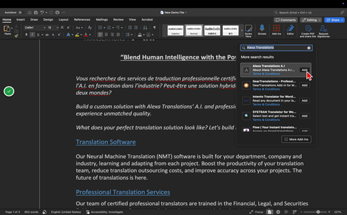This screenshot has height=215, width=347.
Task: Click the Sort A-Z icon
Action: click(145, 28)
